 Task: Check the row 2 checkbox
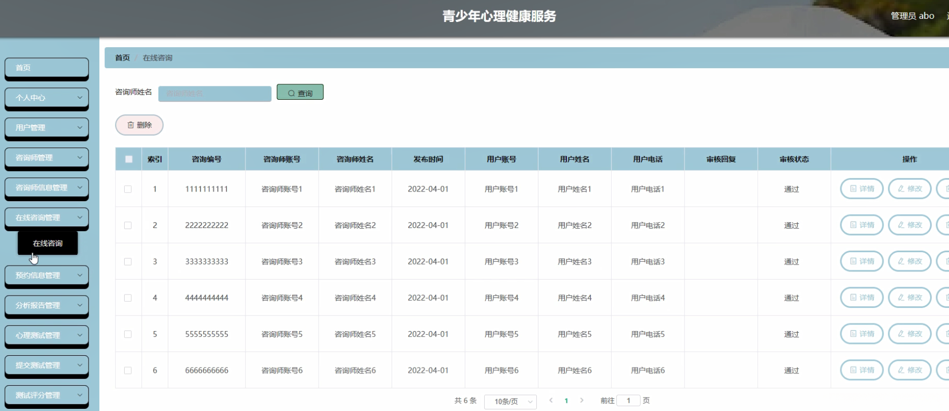coord(128,225)
